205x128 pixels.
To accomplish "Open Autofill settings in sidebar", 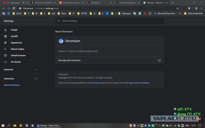I will point(14,36).
